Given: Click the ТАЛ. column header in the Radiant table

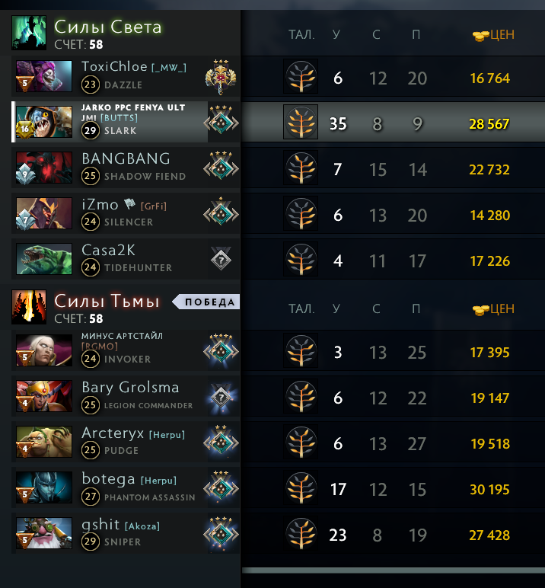Looking at the screenshot, I should [x=301, y=34].
